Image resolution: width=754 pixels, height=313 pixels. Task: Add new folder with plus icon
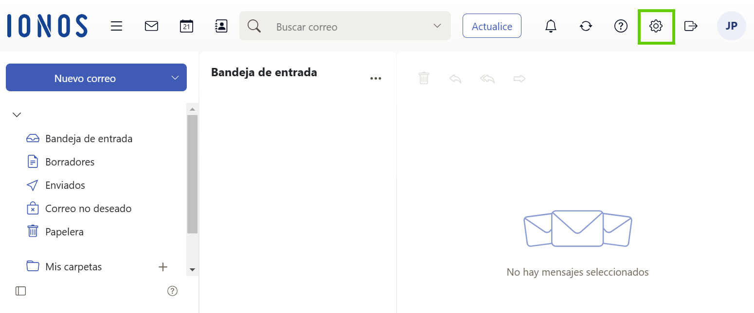(163, 266)
